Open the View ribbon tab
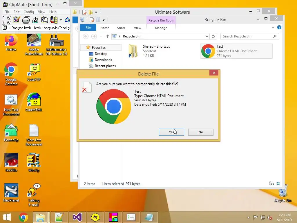 (x=137, y=28)
